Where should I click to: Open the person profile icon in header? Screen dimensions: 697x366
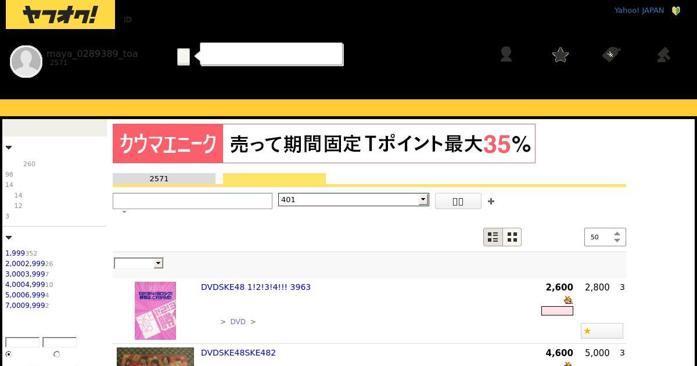506,55
